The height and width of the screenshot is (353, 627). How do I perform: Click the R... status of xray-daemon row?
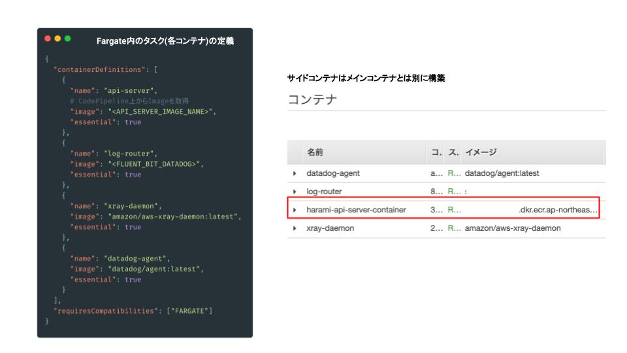click(454, 228)
